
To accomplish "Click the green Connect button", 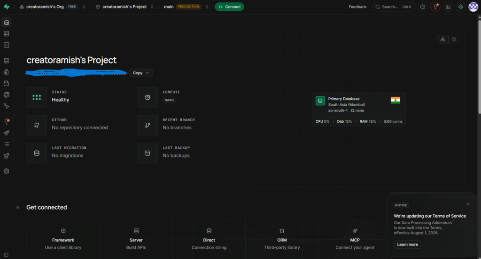I will [229, 7].
